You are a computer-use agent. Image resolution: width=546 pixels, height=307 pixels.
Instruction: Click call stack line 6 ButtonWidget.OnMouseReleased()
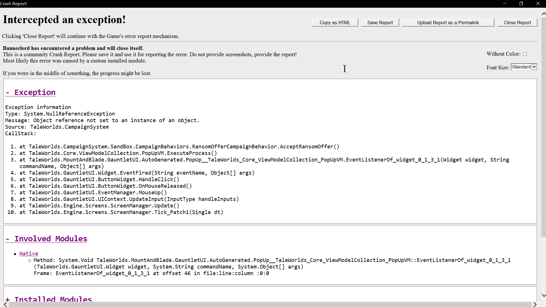[106, 186]
